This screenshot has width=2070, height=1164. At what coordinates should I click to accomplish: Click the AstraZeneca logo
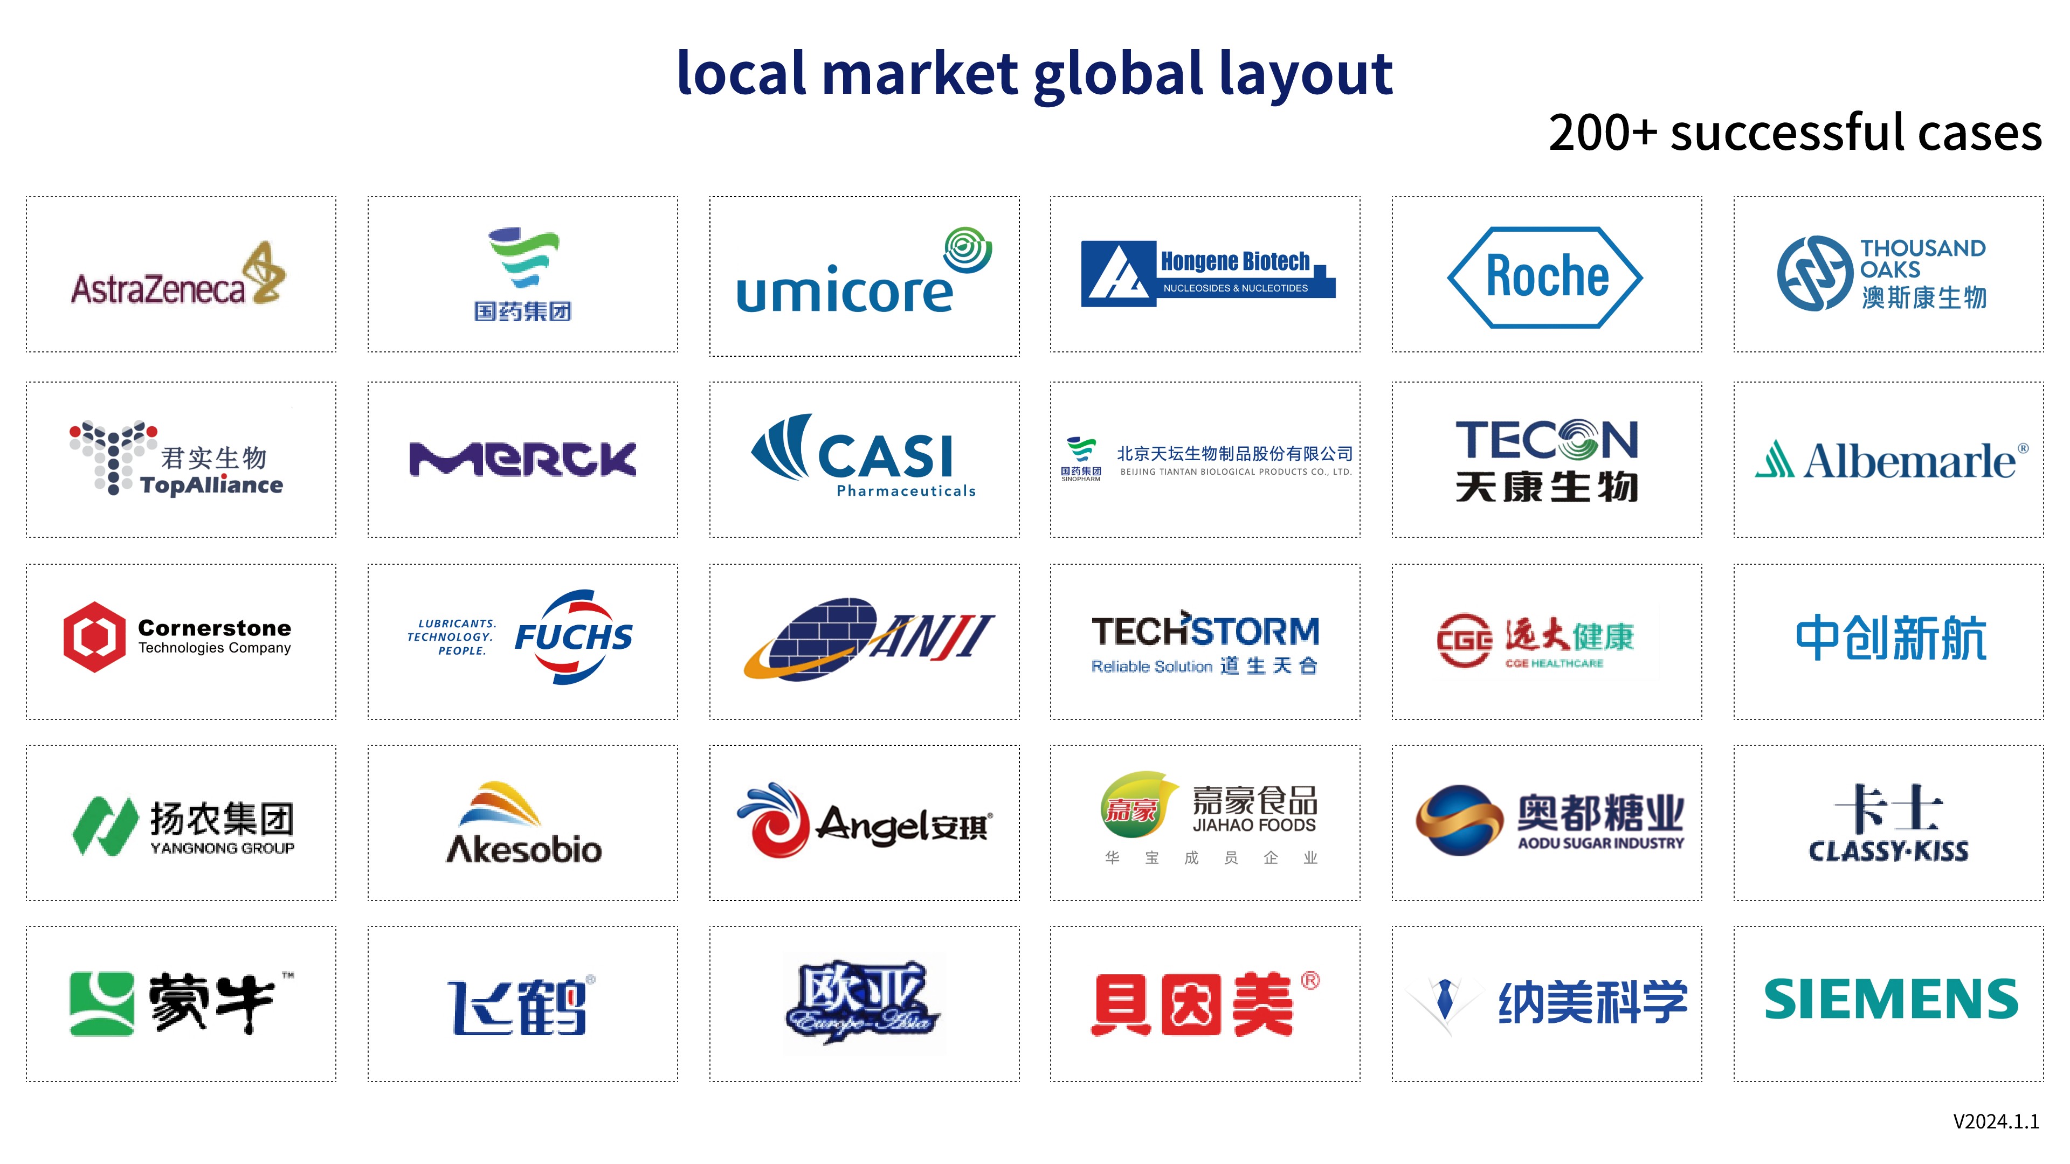pyautogui.click(x=178, y=274)
